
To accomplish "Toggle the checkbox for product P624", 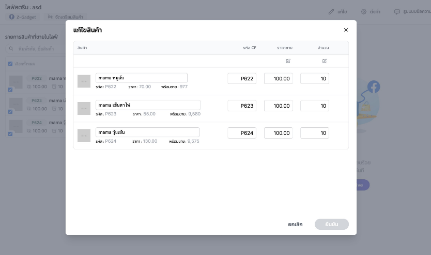I will pyautogui.click(x=10, y=133).
